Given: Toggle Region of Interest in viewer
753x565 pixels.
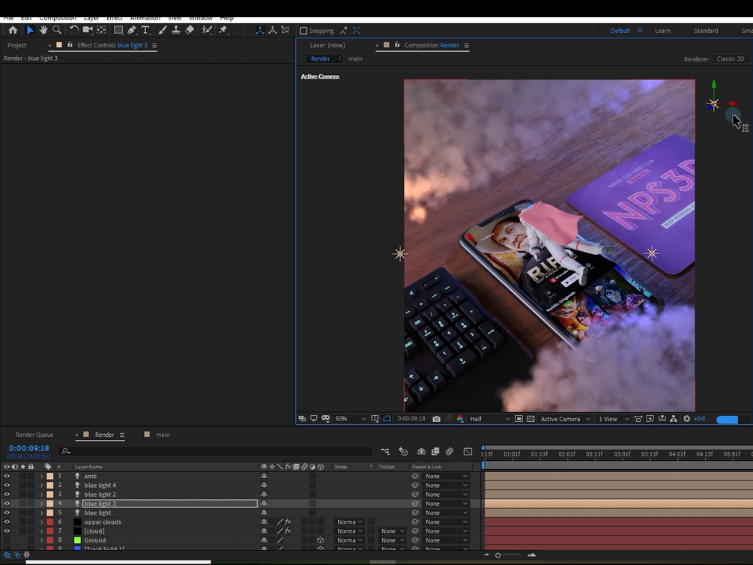Looking at the screenshot, I should tap(518, 419).
